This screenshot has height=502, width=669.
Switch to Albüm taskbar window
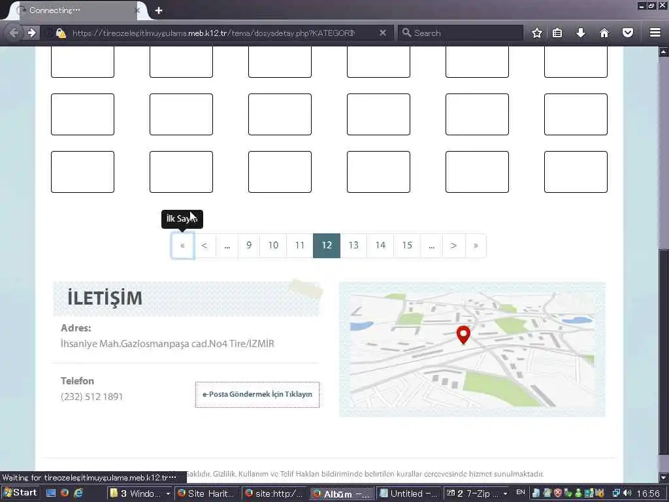click(342, 494)
